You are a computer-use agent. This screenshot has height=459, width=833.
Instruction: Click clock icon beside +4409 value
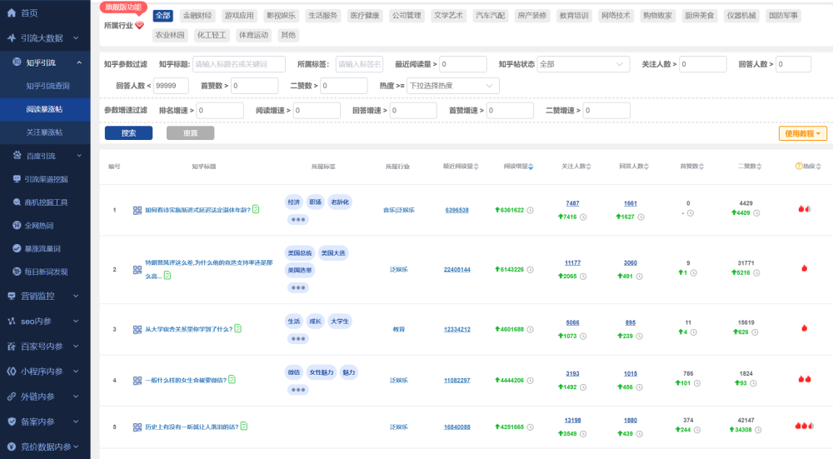(756, 213)
